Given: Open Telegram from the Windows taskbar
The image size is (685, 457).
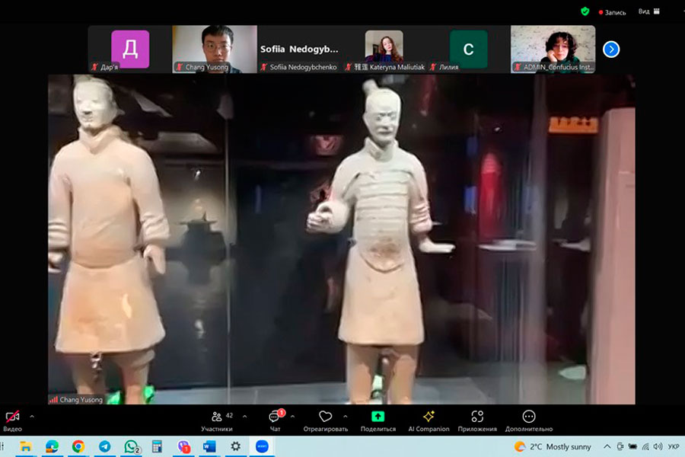Looking at the screenshot, I should (x=104, y=446).
